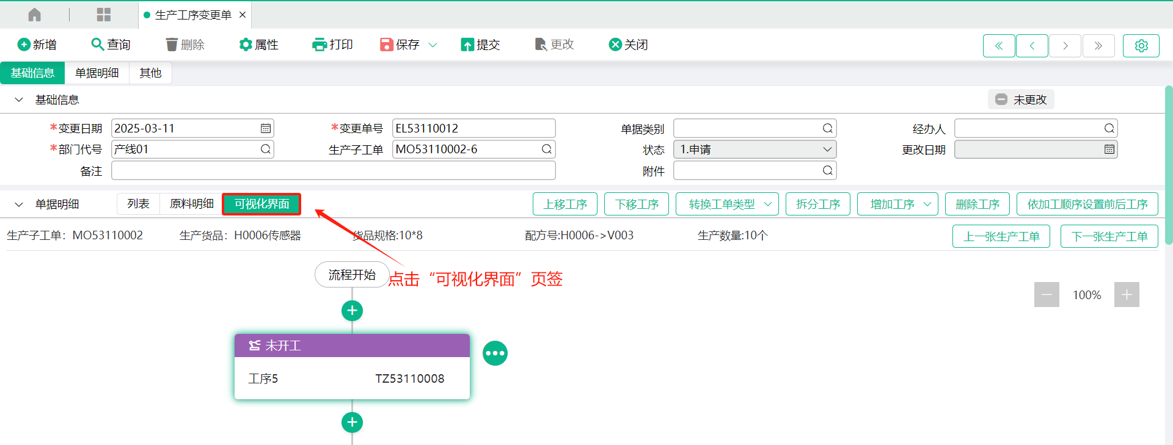Open the 增加工序 dropdown

(897, 204)
